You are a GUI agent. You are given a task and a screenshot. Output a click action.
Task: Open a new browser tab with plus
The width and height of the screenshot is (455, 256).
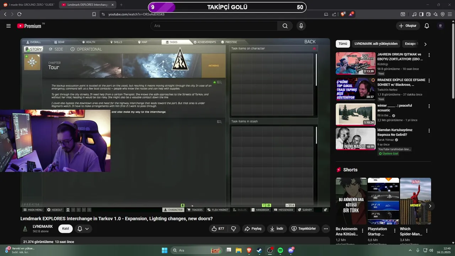point(121,5)
